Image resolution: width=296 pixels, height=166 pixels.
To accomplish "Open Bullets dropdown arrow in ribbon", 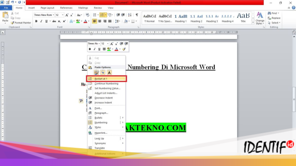I will [98, 15].
